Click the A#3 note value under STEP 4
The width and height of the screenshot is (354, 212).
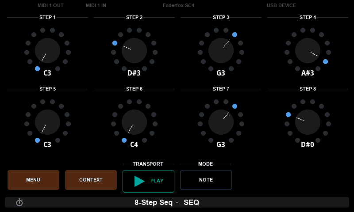(308, 73)
